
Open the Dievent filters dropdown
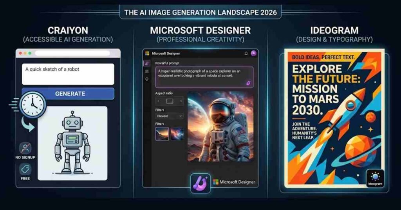(169, 116)
